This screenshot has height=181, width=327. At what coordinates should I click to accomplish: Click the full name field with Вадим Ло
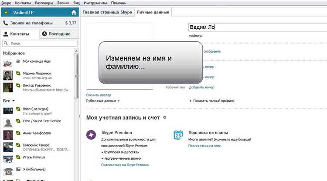coord(258,27)
